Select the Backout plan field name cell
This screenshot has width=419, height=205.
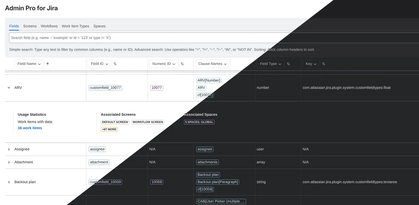25,182
